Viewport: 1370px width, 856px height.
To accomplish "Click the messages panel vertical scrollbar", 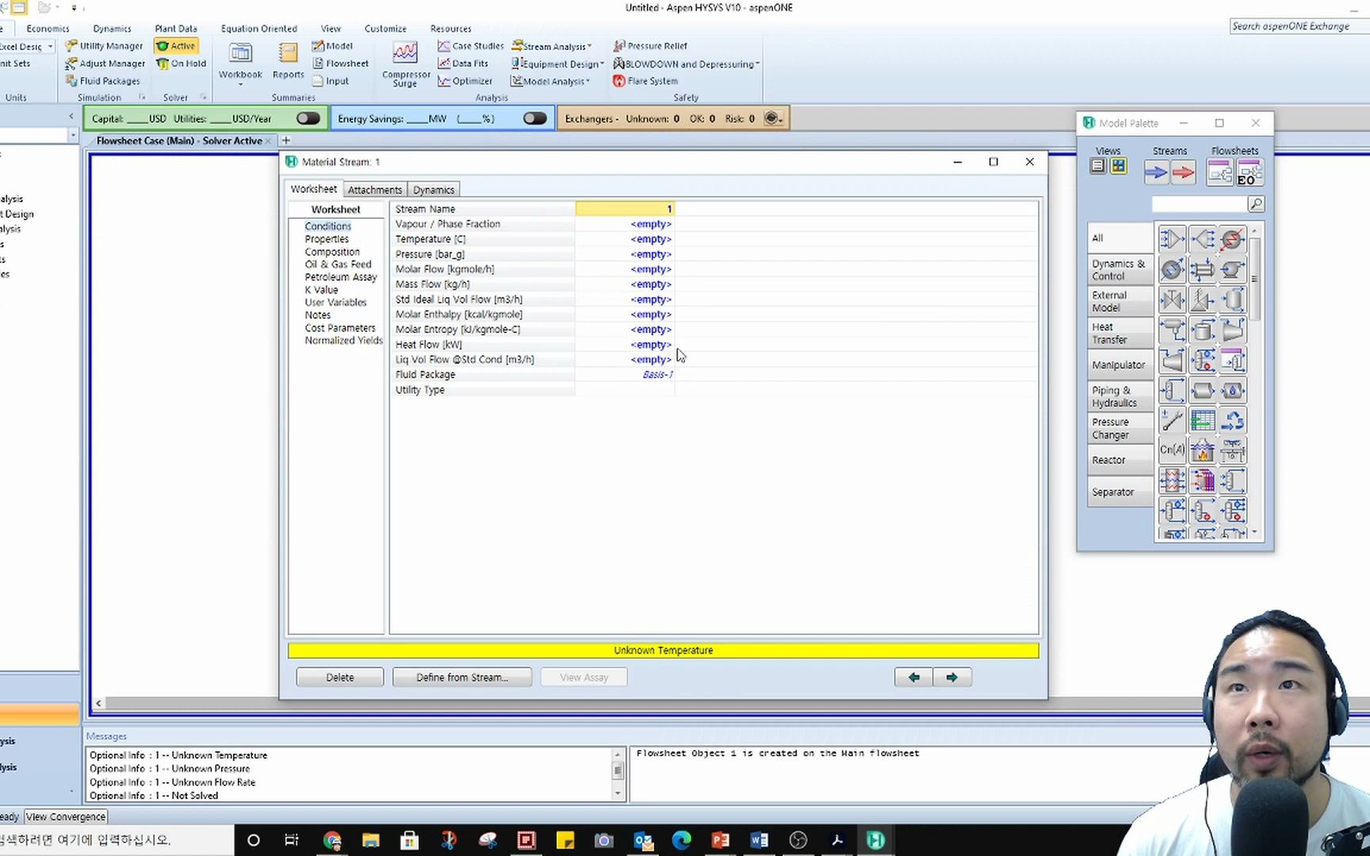I will [618, 774].
